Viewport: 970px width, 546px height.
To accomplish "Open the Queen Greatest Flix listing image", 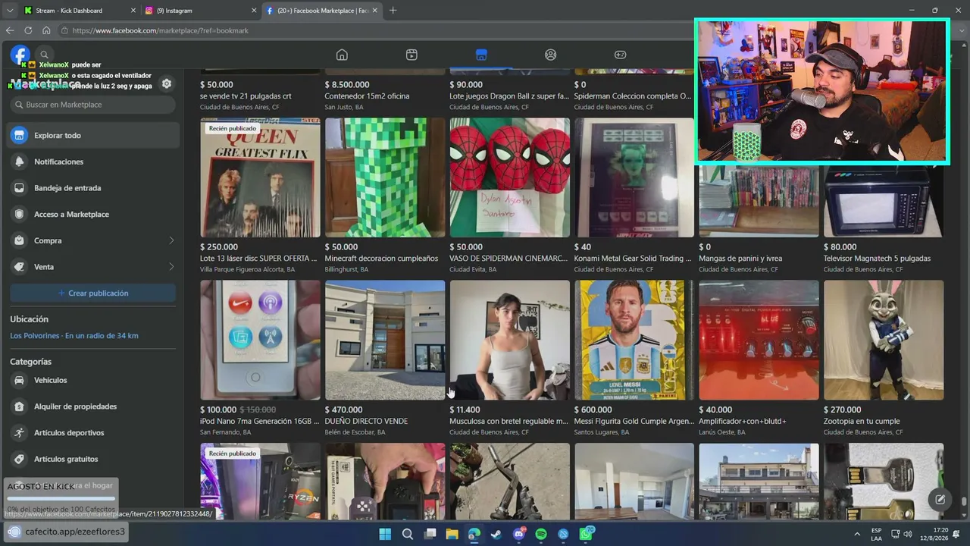I will tap(260, 177).
